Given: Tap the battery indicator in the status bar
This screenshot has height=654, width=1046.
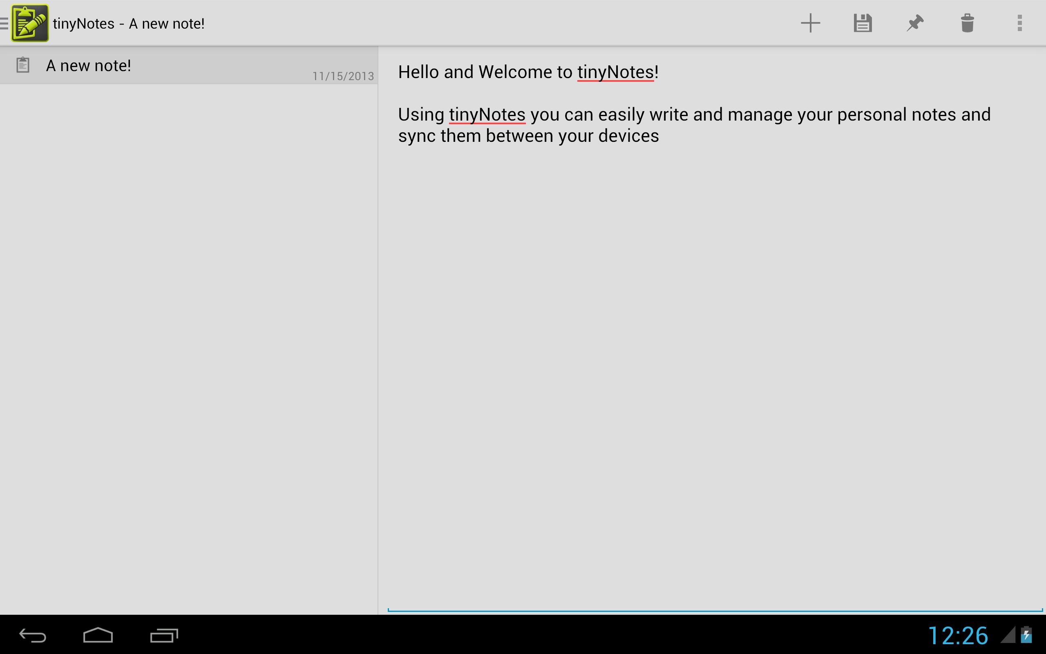Looking at the screenshot, I should 1030,634.
